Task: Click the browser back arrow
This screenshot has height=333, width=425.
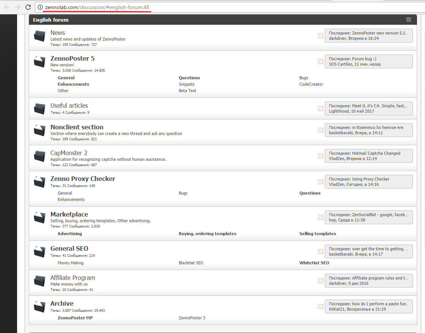Action: pos(7,7)
